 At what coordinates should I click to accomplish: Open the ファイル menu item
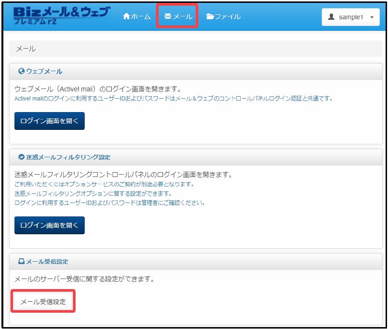point(223,16)
